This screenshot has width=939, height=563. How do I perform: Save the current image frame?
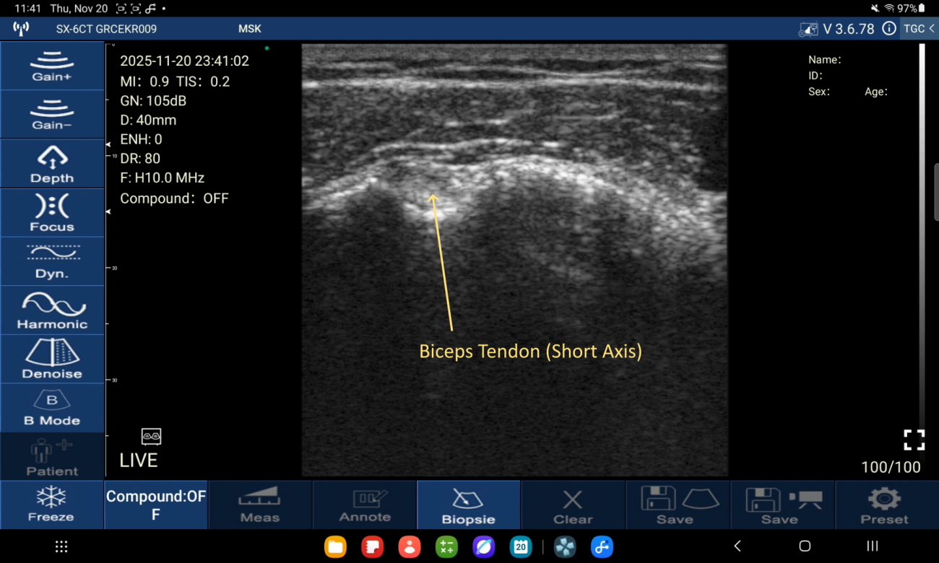coord(678,505)
